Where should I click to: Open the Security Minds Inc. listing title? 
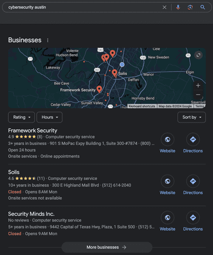click(x=31, y=214)
